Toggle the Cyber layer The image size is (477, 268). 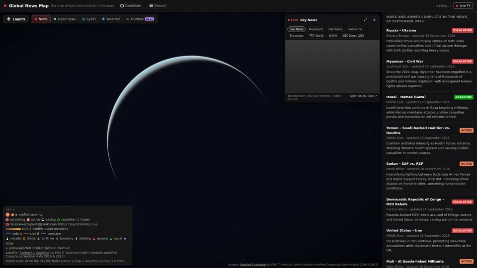[x=89, y=19]
